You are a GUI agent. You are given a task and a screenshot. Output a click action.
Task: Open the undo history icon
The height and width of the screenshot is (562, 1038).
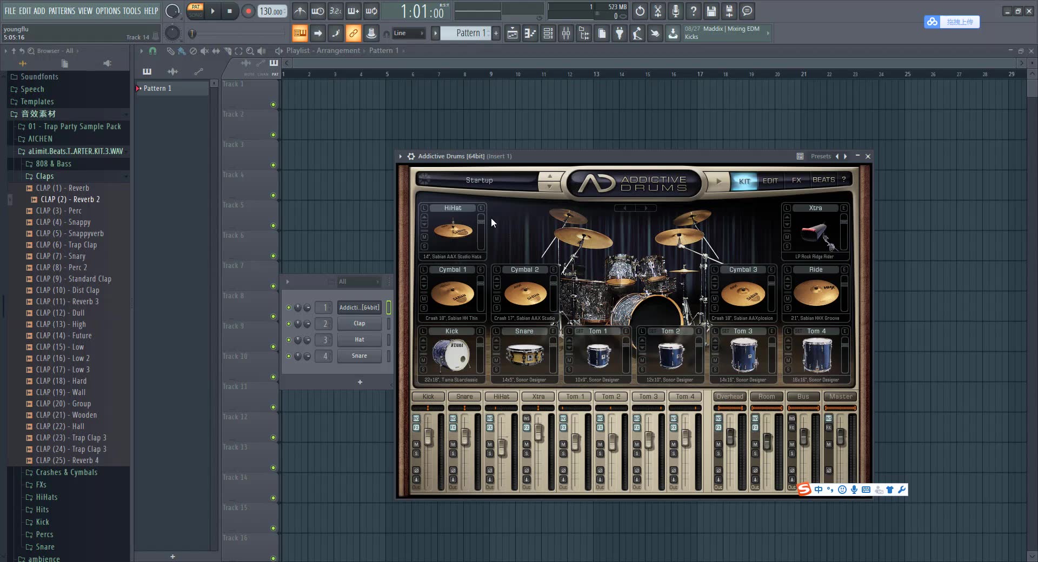[x=640, y=11]
